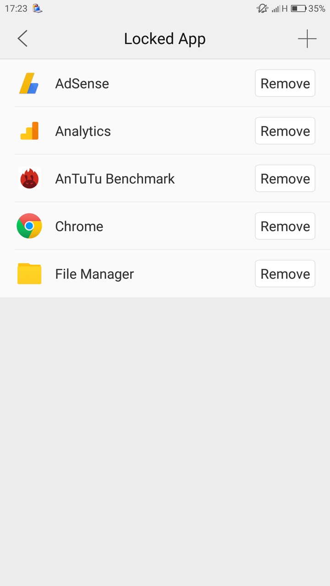Tap the AdSense app icon
This screenshot has height=586, width=330.
[x=29, y=84]
